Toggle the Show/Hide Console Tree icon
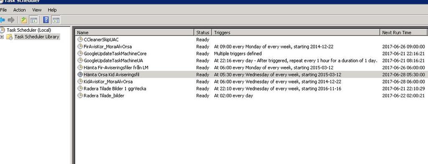 [33, 20]
